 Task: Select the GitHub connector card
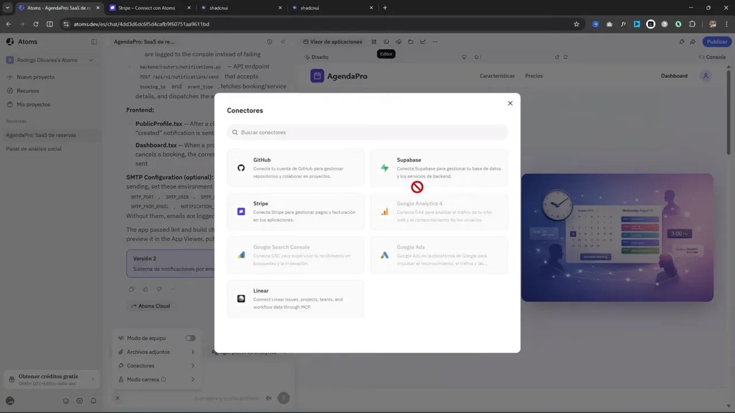point(296,168)
